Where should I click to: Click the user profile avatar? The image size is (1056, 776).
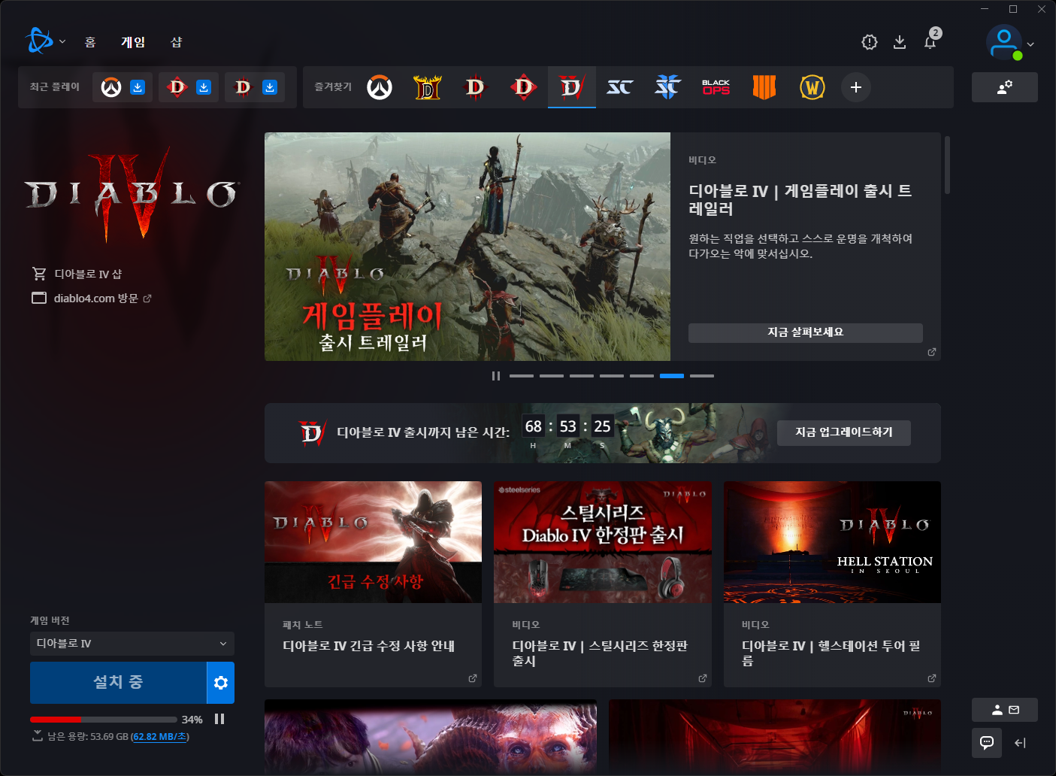point(1004,42)
